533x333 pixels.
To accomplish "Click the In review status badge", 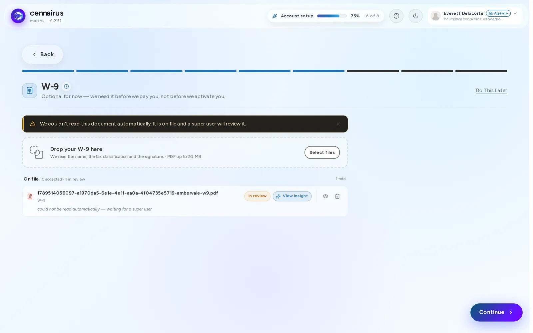I will (x=257, y=196).
